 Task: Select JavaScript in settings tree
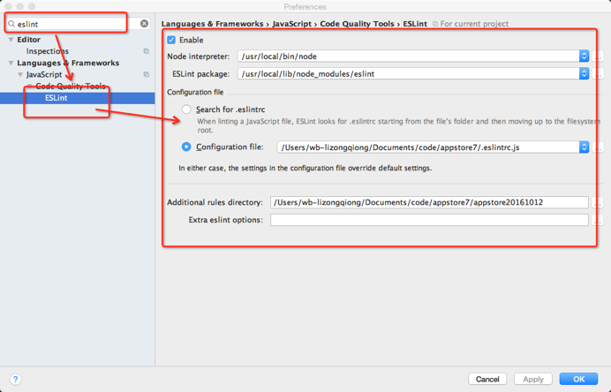click(44, 74)
